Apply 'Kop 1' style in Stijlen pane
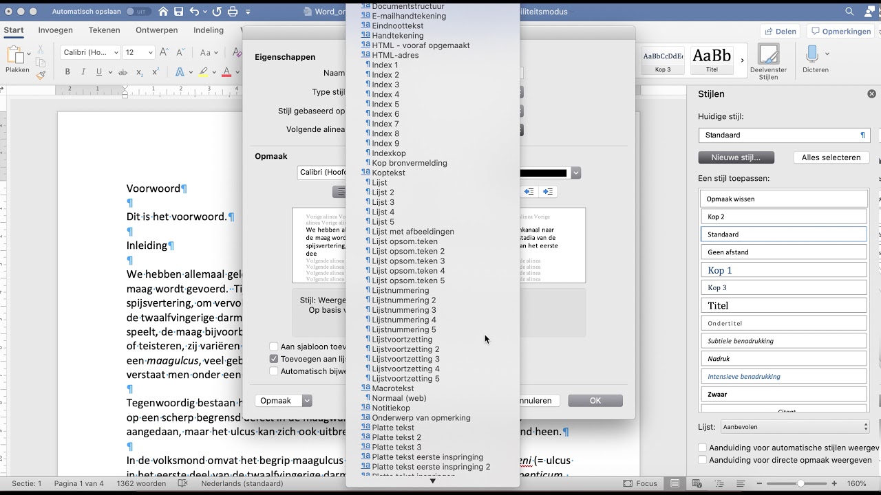The image size is (881, 495). click(x=783, y=270)
